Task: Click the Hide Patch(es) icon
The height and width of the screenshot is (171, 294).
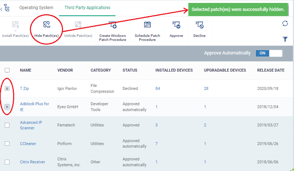Action: pos(47,24)
